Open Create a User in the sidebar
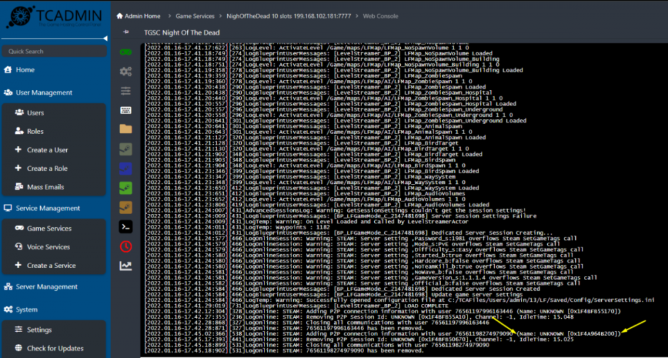The width and height of the screenshot is (668, 358). click(x=47, y=150)
